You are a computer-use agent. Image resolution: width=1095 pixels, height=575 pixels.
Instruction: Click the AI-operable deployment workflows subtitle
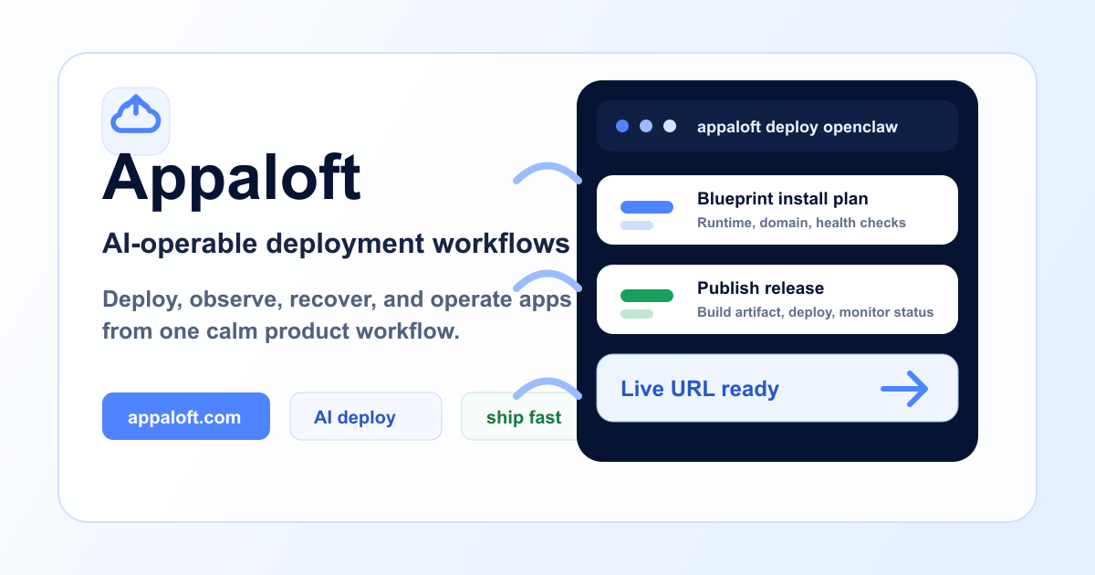336,244
